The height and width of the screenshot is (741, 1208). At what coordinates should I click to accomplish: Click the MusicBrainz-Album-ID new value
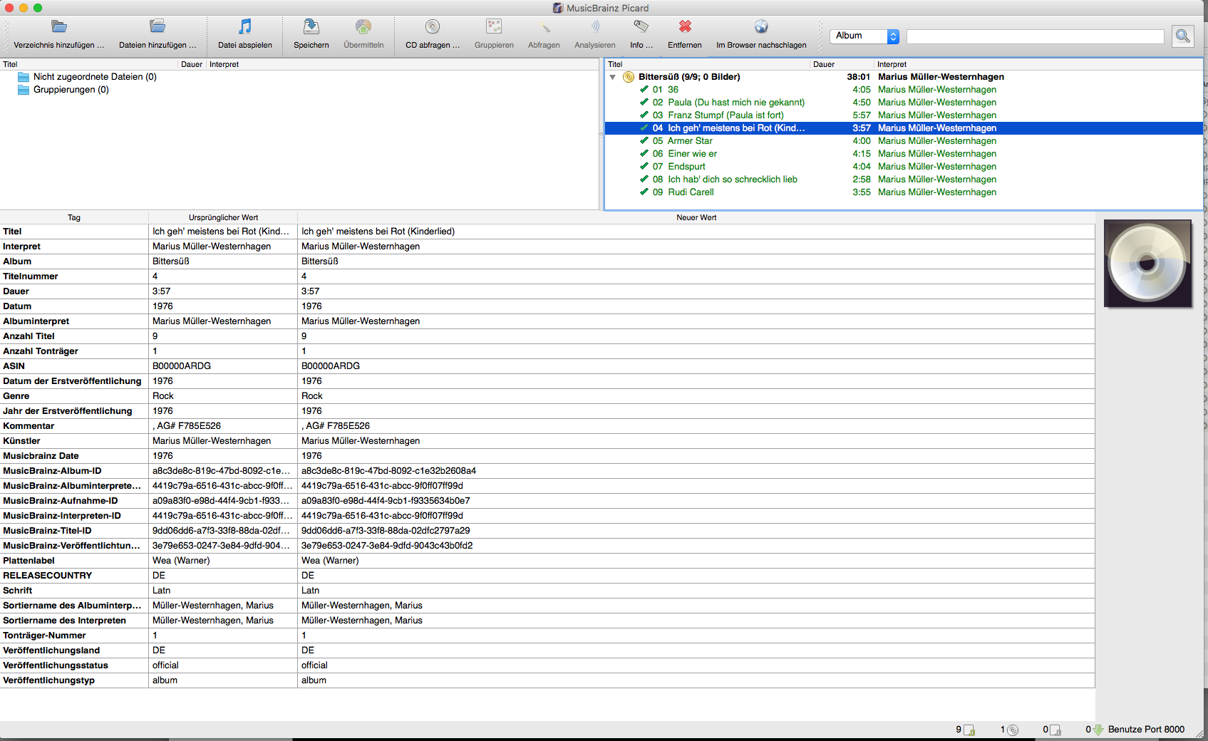[x=388, y=470]
